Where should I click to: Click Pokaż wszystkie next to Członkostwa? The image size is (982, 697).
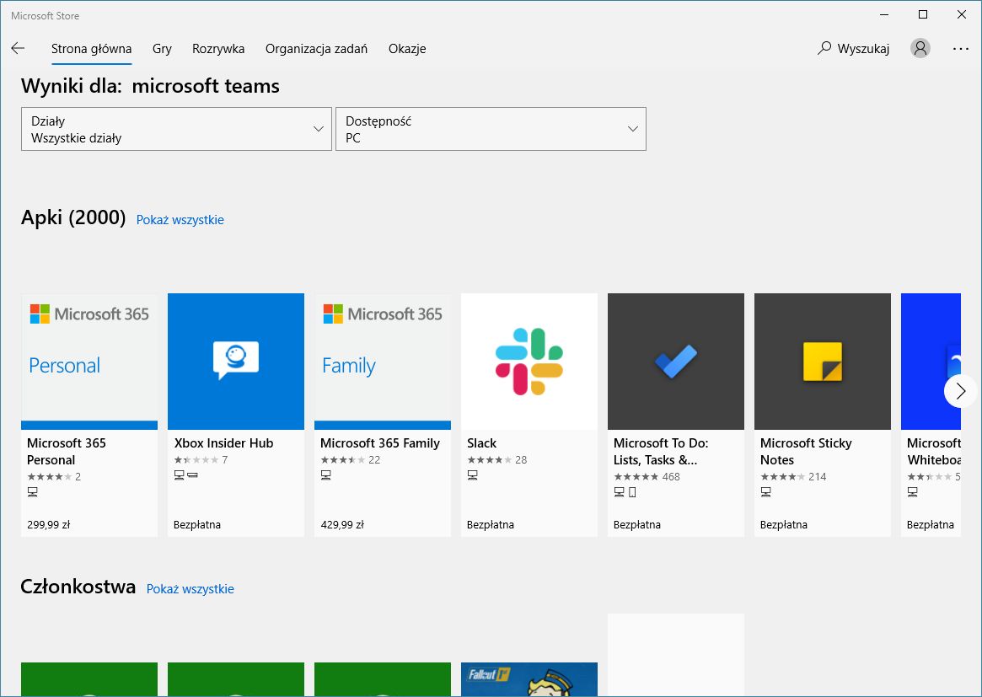[x=190, y=589]
